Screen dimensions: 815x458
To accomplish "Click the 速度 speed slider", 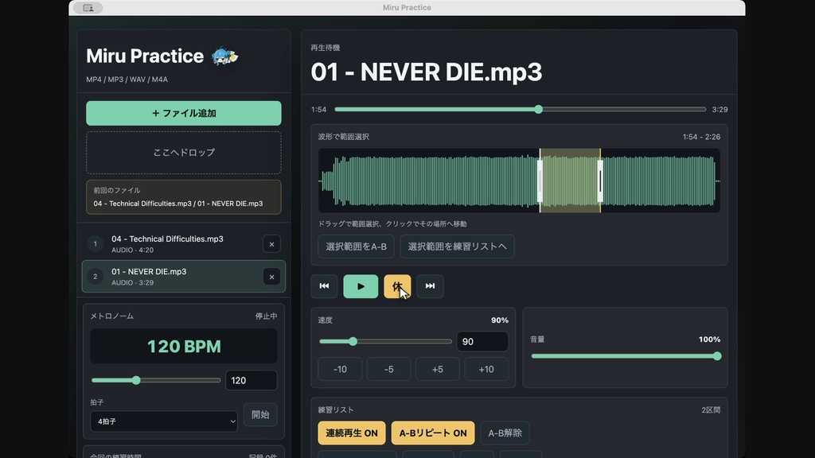I will click(385, 341).
